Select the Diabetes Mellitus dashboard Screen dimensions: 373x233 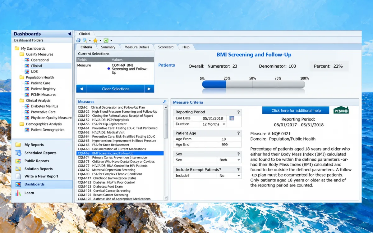[44, 106]
